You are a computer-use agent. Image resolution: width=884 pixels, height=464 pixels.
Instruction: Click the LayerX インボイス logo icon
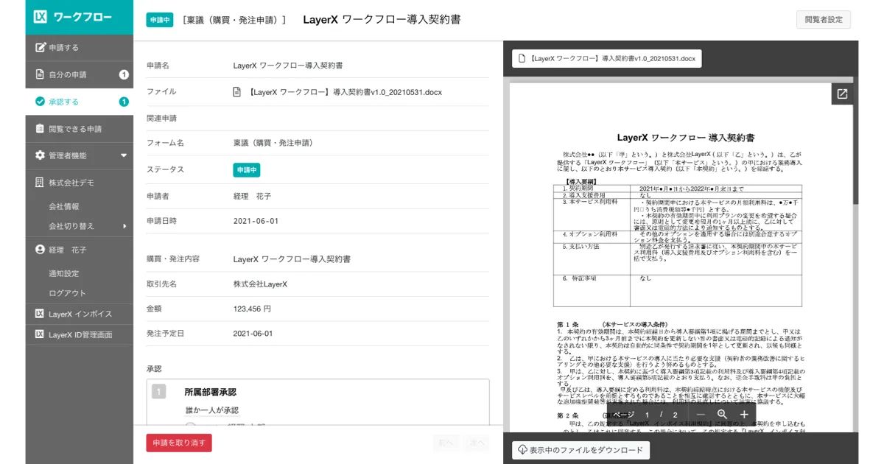click(41, 314)
